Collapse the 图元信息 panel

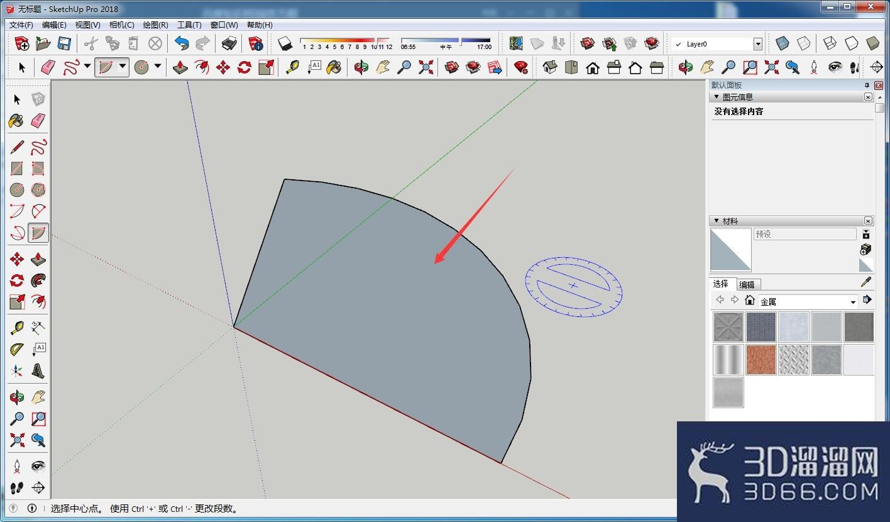[717, 97]
